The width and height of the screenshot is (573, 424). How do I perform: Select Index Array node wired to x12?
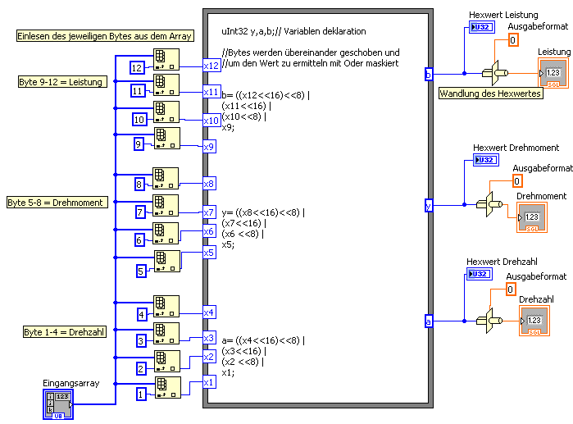[166, 59]
